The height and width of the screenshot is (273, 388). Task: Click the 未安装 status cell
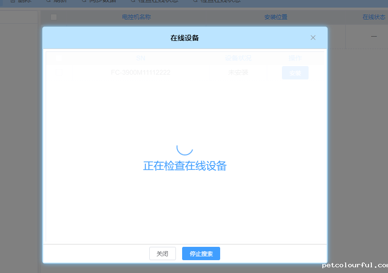click(238, 72)
